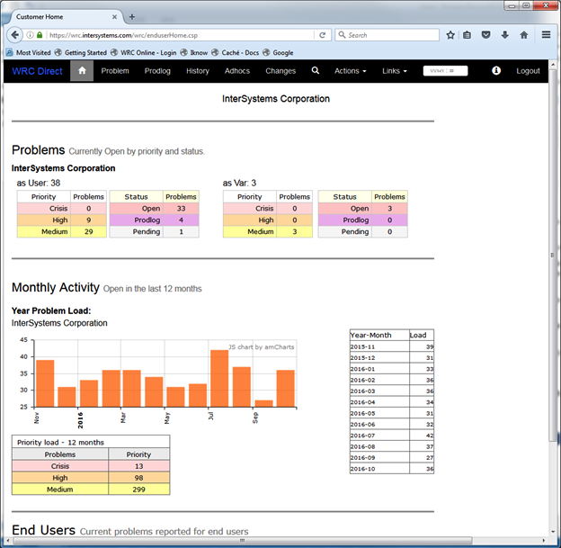Bookmark this page with the star icon

[450, 35]
